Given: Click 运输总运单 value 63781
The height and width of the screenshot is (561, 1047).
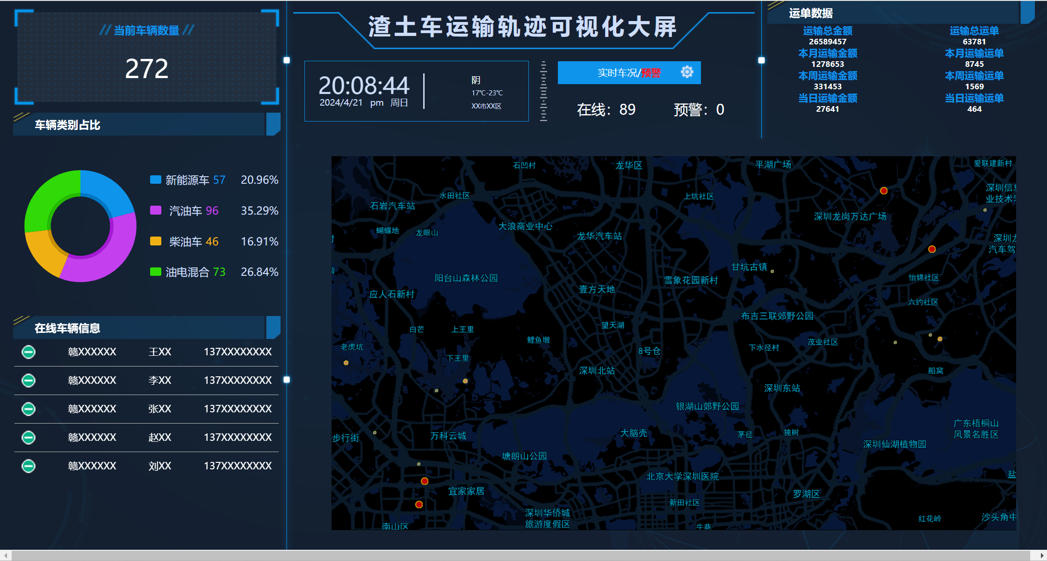Looking at the screenshot, I should 975,42.
